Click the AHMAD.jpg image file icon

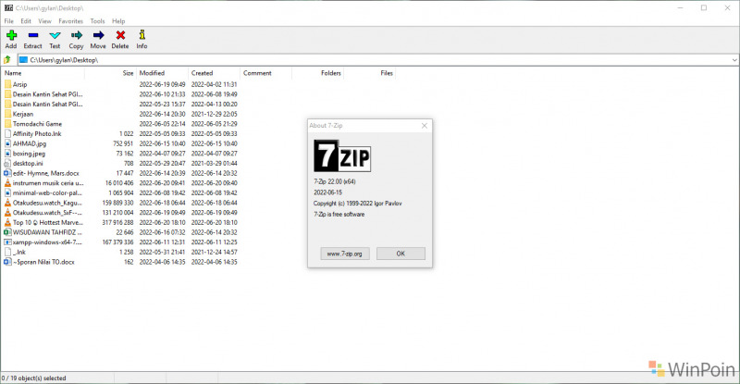coord(7,143)
